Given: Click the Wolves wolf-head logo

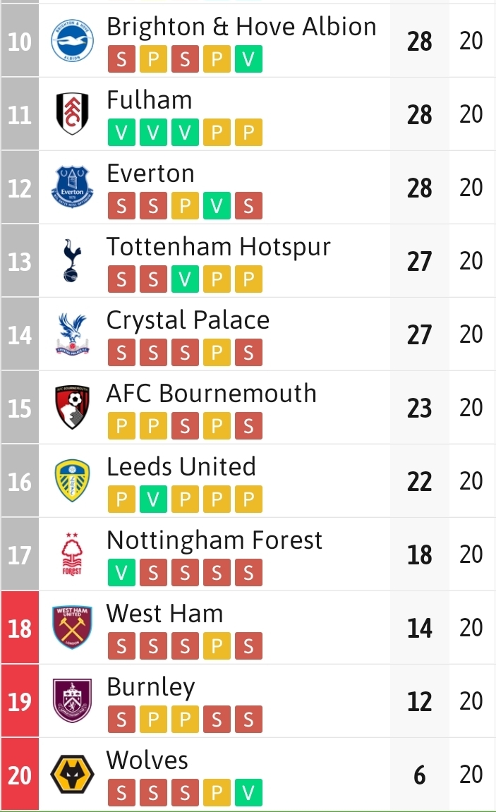Looking at the screenshot, I should [72, 775].
